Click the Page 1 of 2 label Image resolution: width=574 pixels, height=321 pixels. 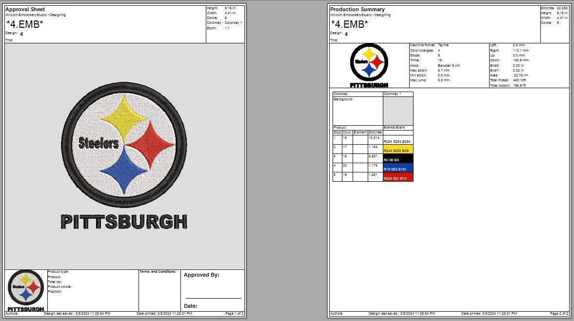click(234, 314)
